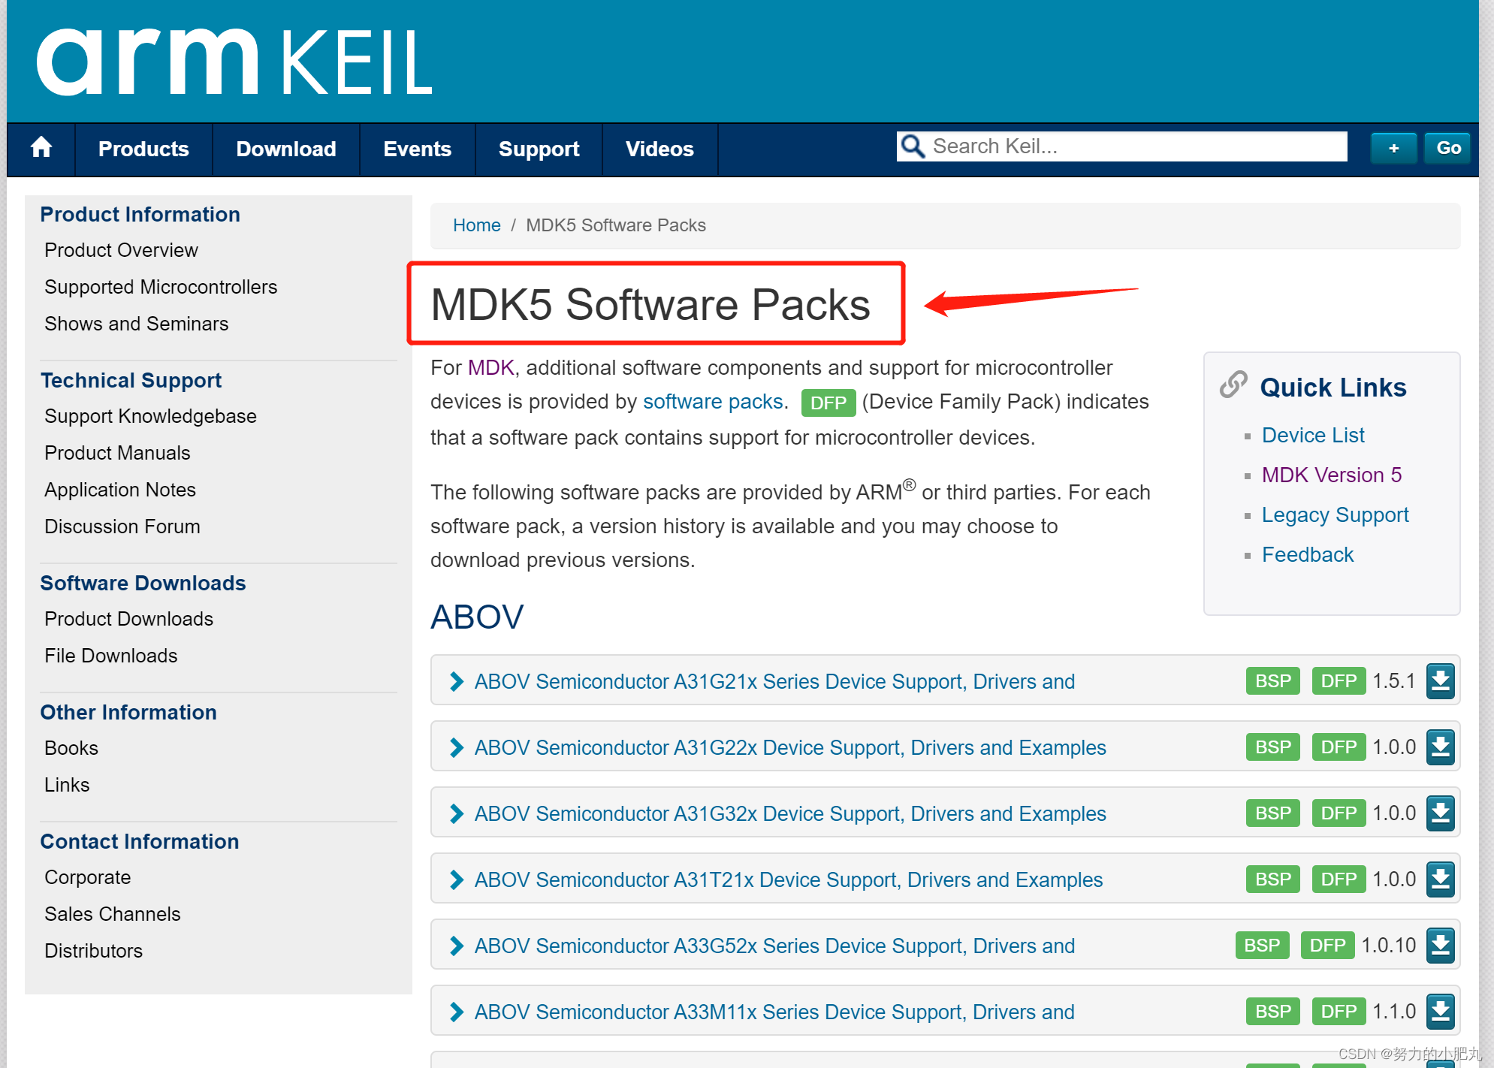Open the MDK link in intro text

pos(490,368)
